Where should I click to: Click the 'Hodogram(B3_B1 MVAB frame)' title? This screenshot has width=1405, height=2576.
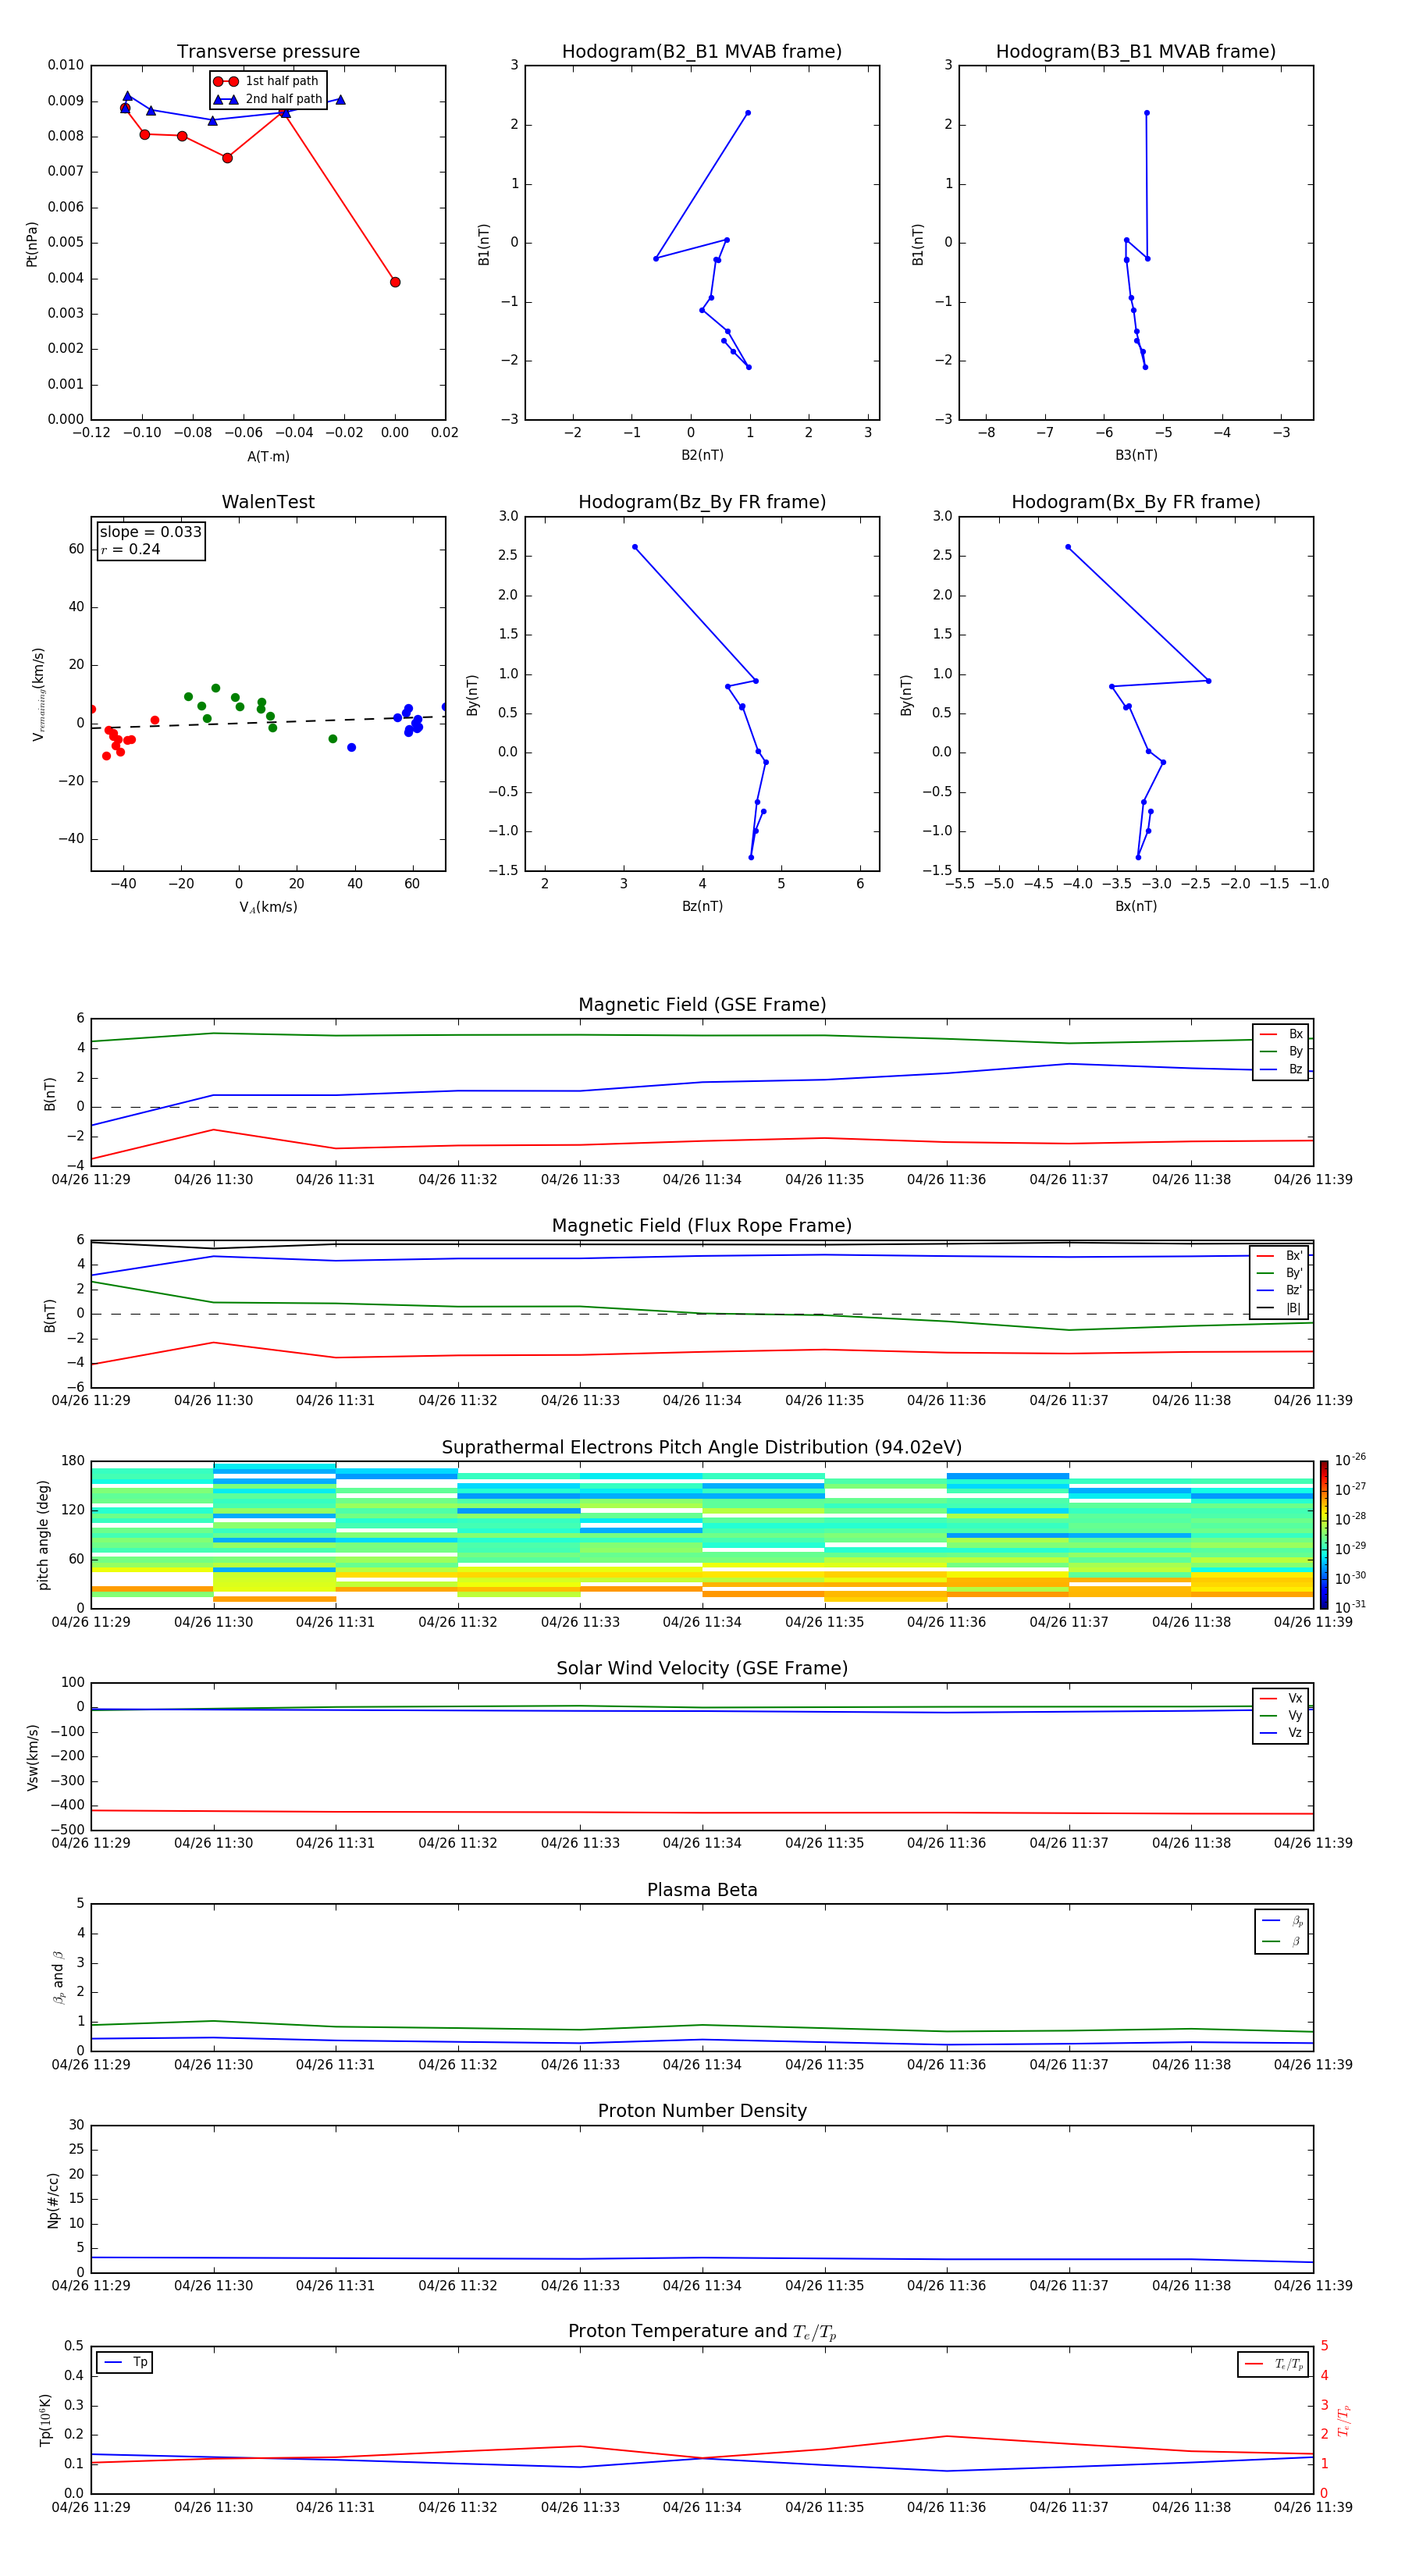(1136, 52)
